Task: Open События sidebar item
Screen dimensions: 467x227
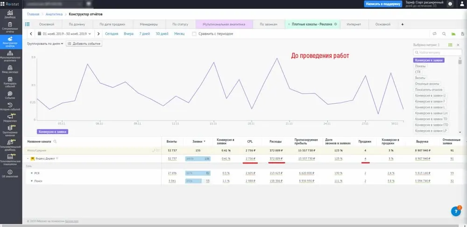Action: point(10,95)
